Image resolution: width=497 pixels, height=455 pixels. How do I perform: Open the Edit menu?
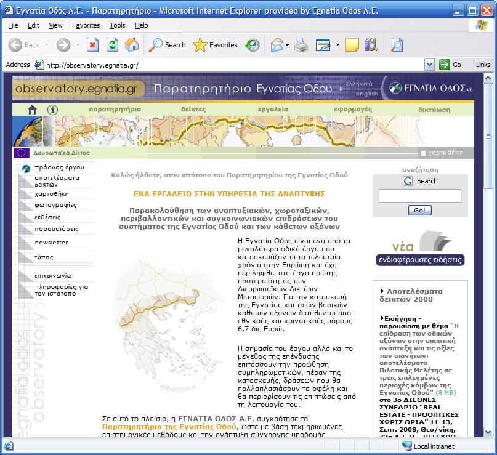click(33, 25)
